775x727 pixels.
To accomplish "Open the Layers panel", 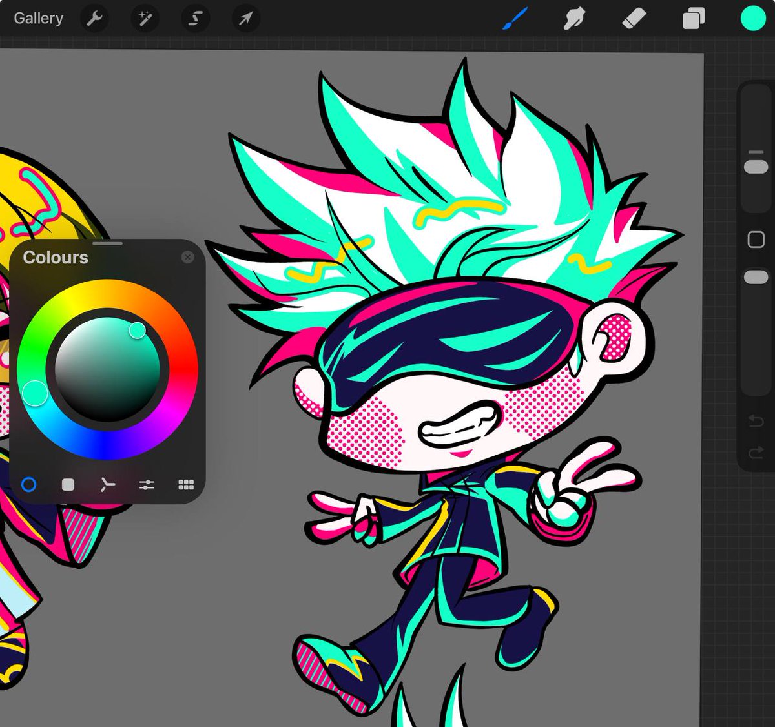I will [694, 18].
